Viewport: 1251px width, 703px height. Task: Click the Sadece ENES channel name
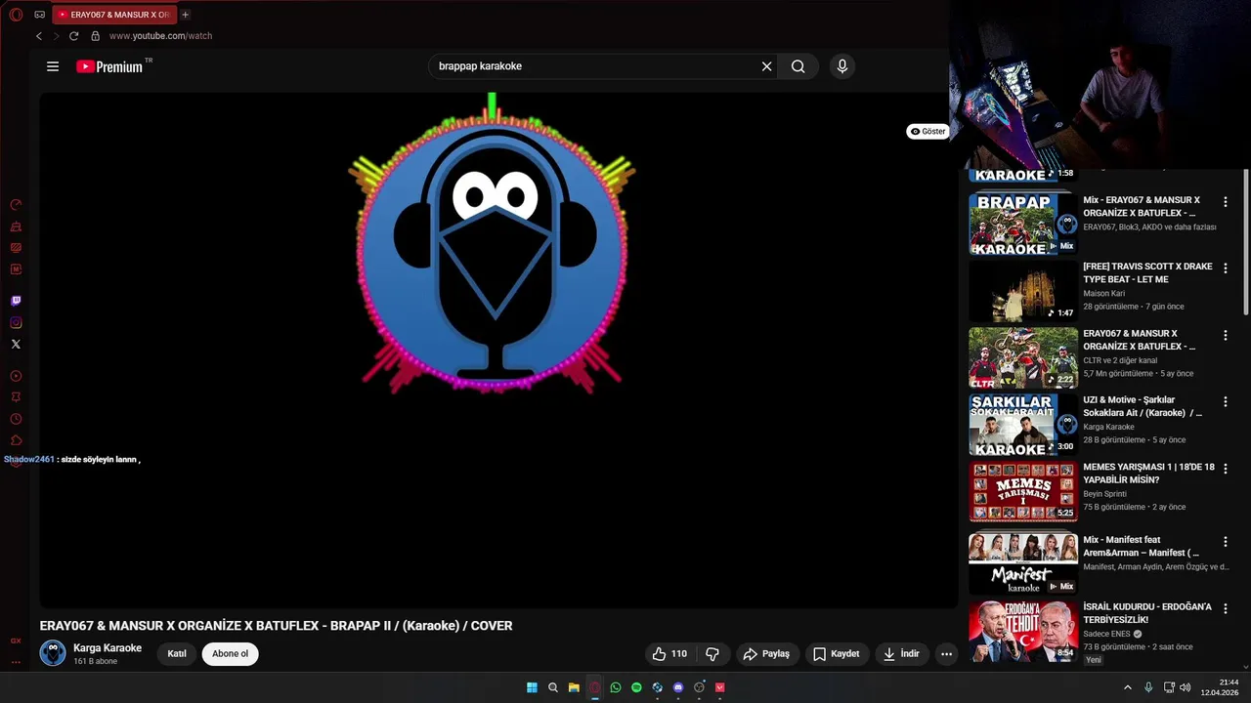[1106, 634]
